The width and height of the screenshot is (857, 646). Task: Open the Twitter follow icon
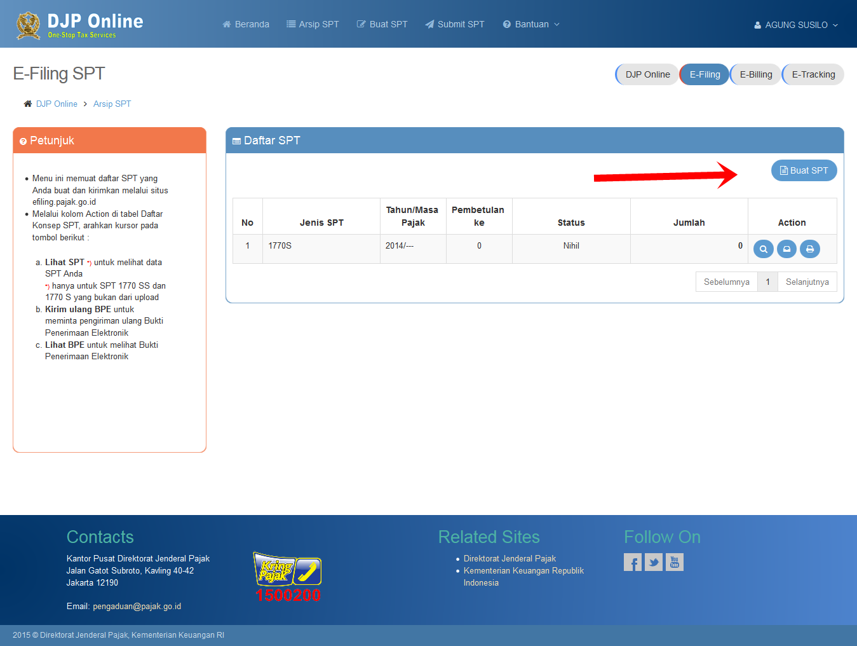(x=654, y=562)
